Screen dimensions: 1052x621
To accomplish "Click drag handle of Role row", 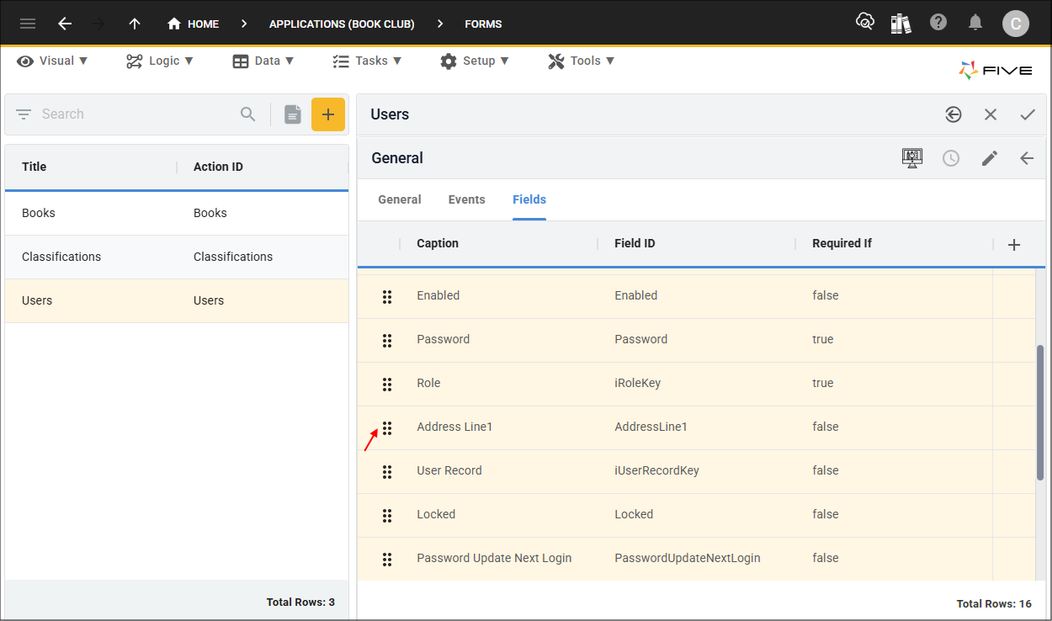I will coord(387,384).
